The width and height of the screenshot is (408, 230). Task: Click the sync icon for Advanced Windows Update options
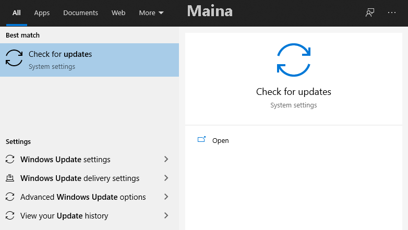(x=10, y=197)
